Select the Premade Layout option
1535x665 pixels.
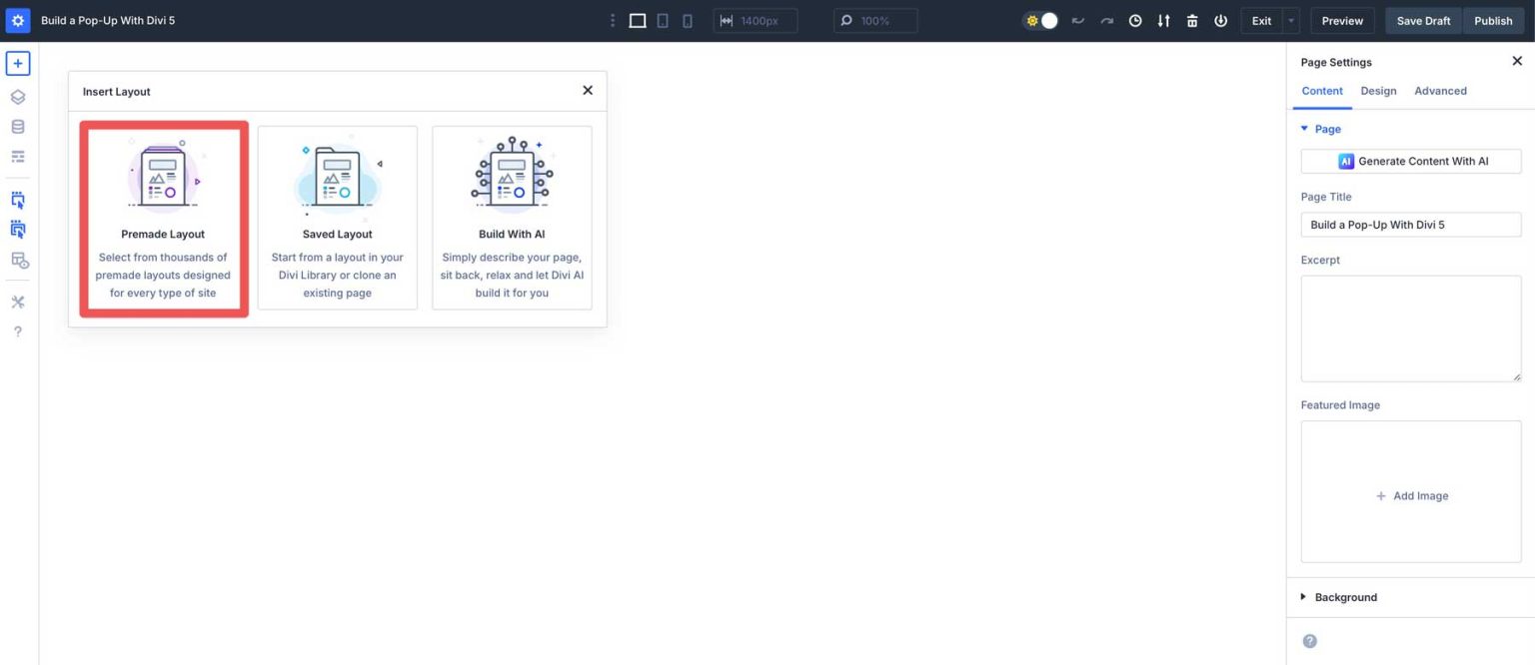pos(163,218)
